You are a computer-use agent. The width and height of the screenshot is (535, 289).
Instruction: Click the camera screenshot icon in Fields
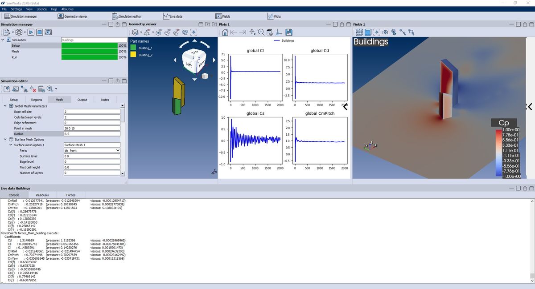385,32
